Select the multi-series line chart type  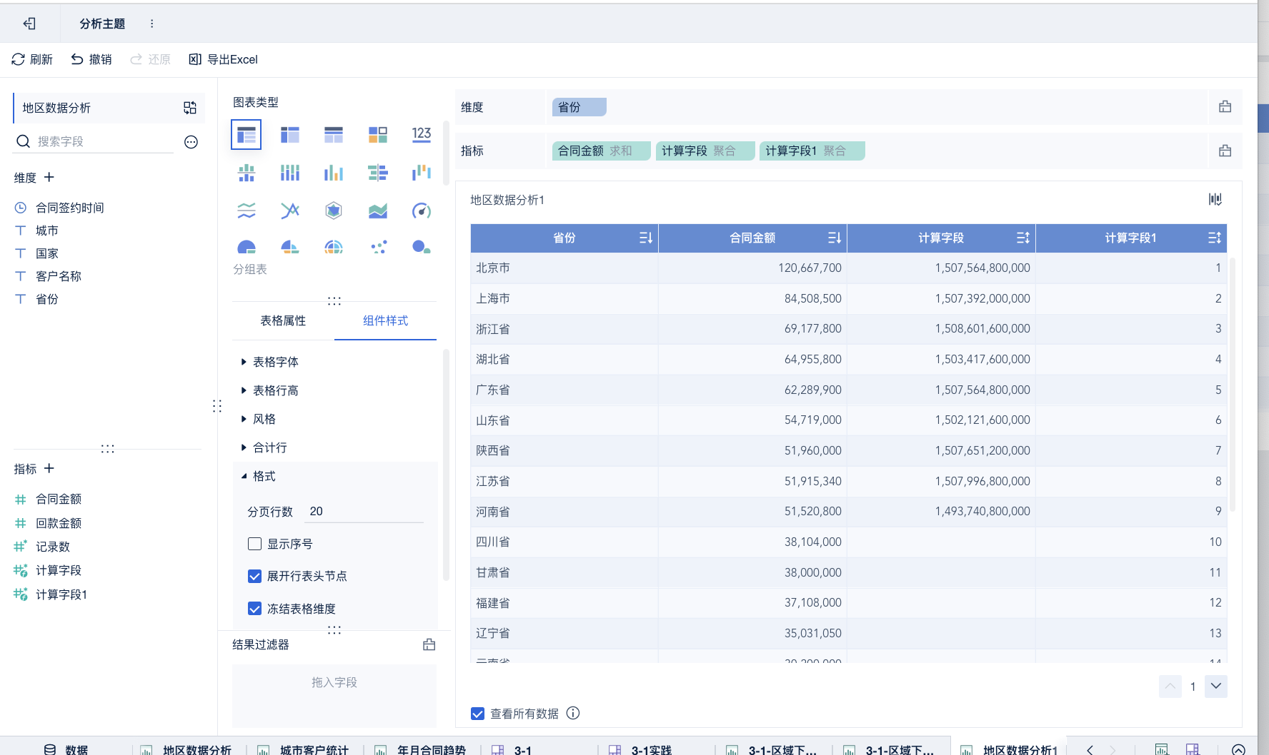pyautogui.click(x=290, y=211)
